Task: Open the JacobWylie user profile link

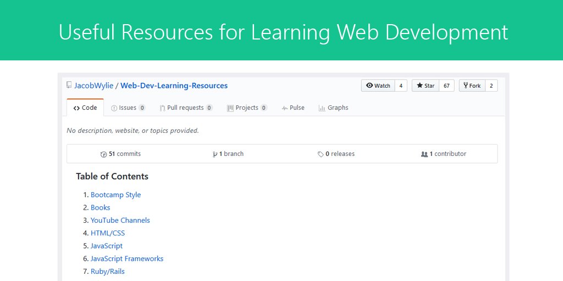Action: pos(93,86)
